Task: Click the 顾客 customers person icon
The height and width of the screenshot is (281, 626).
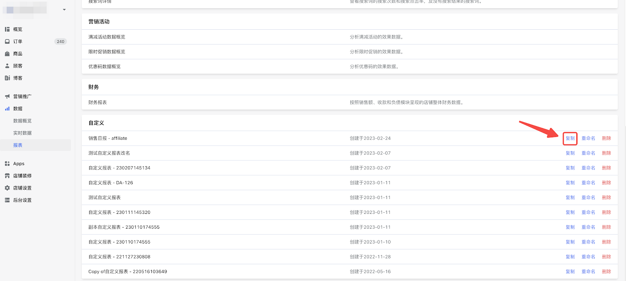Action: click(x=7, y=66)
